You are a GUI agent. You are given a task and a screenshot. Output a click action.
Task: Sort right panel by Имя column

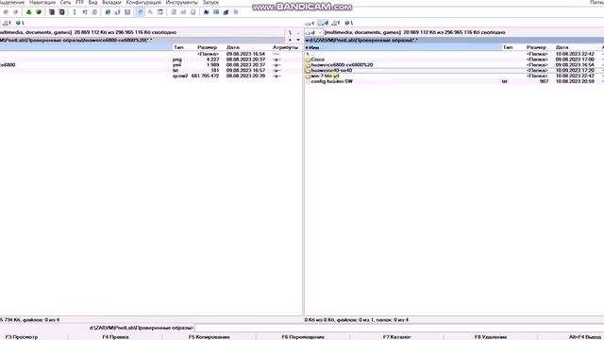(403, 47)
